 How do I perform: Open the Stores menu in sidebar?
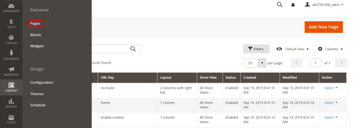click(x=11, y=119)
